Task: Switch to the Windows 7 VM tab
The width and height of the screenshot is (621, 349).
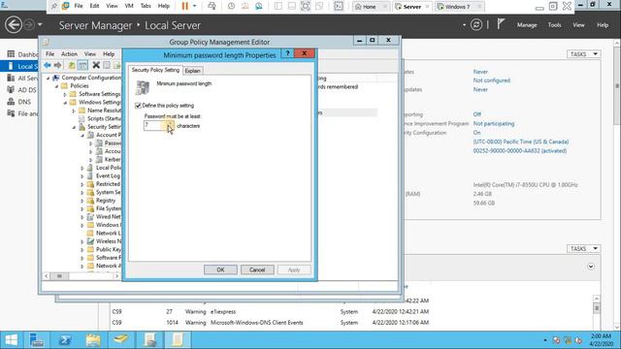Action: pyautogui.click(x=457, y=7)
